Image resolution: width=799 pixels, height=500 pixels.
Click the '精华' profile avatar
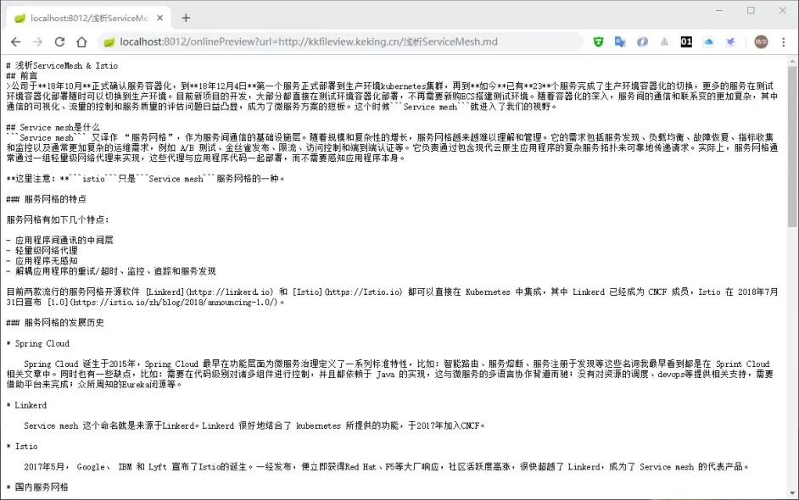click(759, 41)
